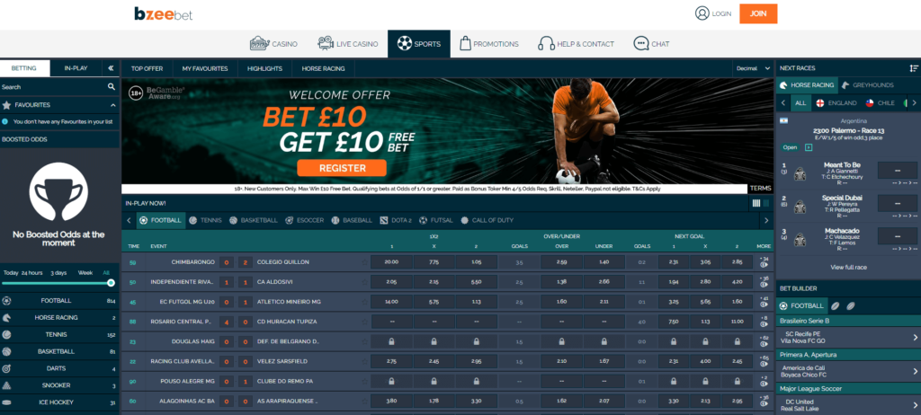
Task: Open more markets for Racing Club Avella match
Action: [x=764, y=361]
